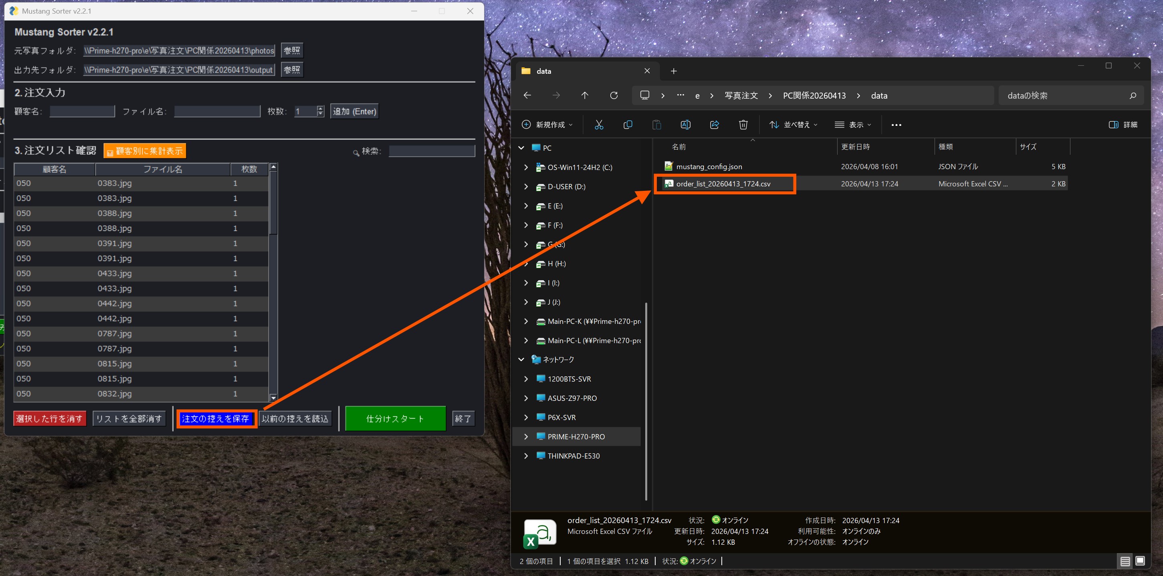Click the 名前 column header
This screenshot has height=576, width=1163.
(678, 147)
